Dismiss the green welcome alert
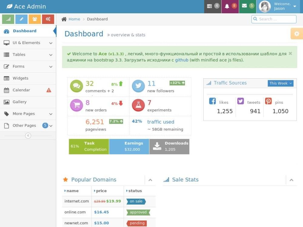 [x=290, y=54]
